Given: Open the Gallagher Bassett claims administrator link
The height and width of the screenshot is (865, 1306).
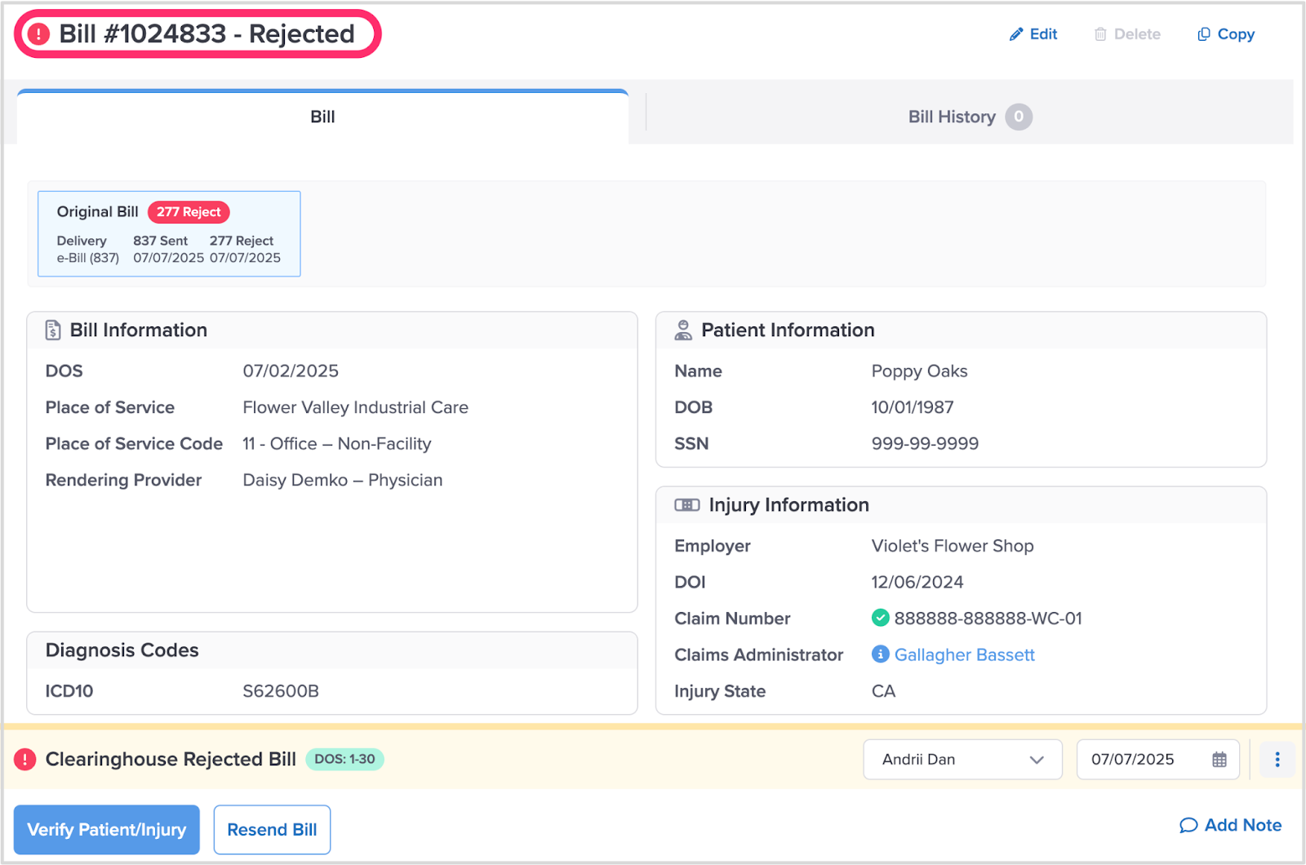Looking at the screenshot, I should (964, 654).
